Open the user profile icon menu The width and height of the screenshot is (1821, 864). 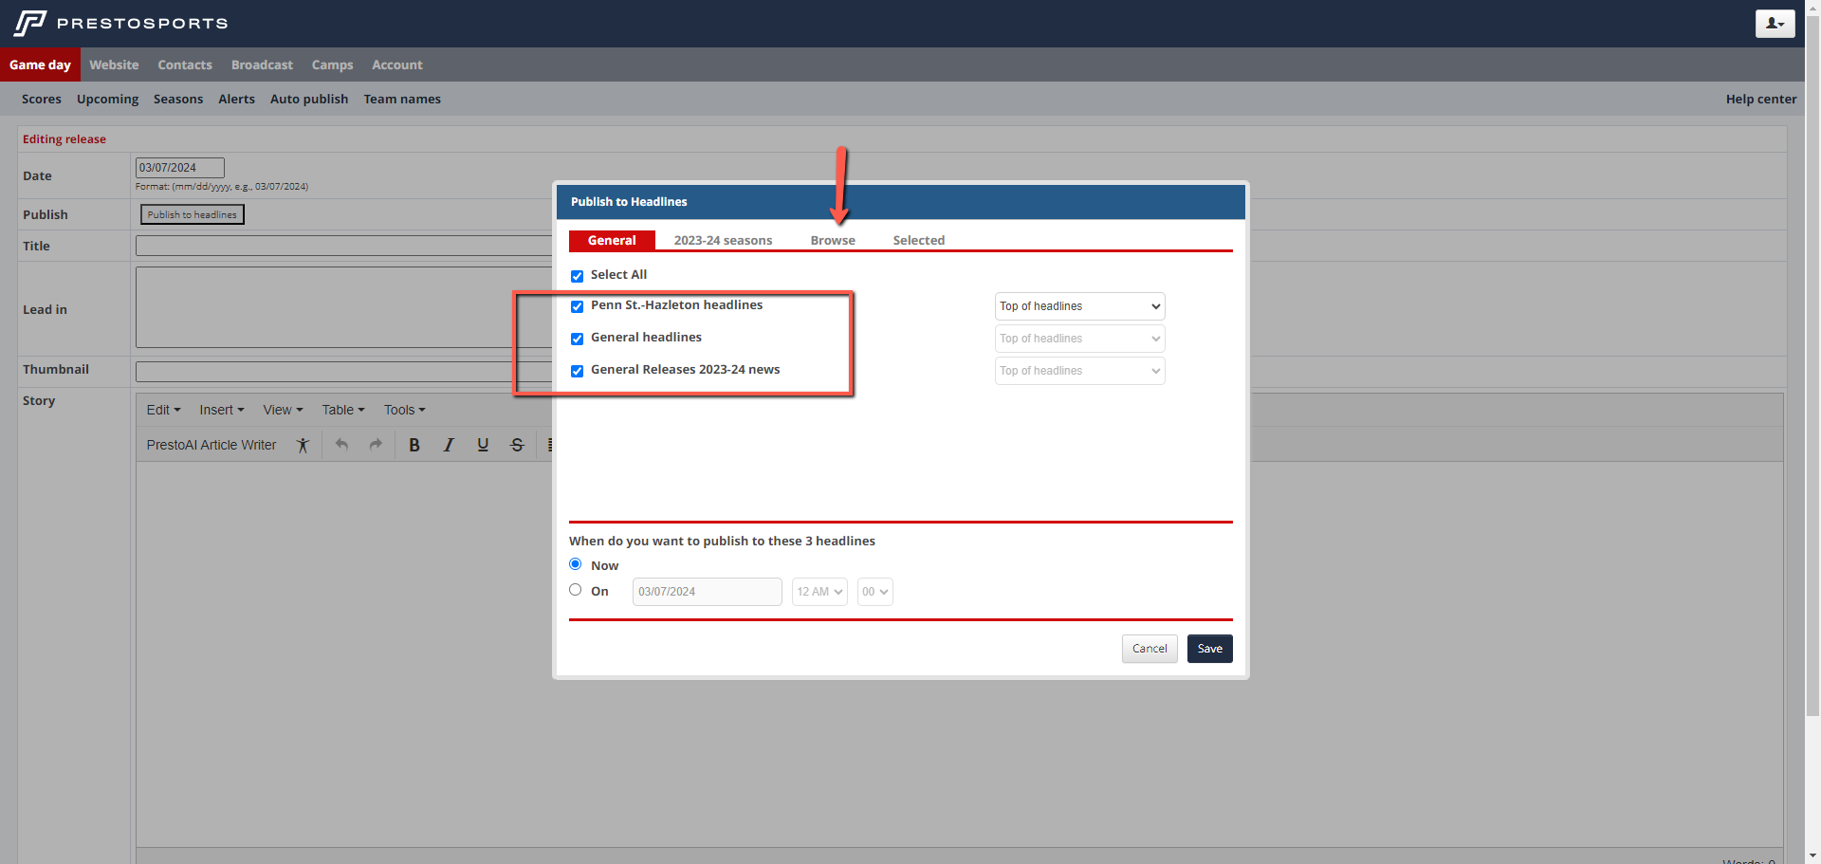click(1775, 24)
